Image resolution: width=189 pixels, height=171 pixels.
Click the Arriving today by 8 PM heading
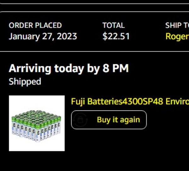[69, 68]
